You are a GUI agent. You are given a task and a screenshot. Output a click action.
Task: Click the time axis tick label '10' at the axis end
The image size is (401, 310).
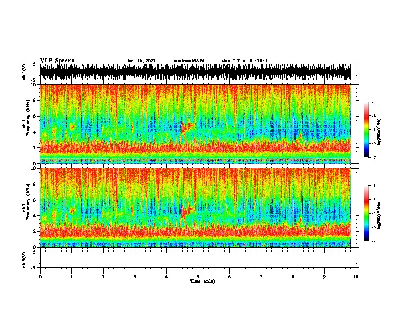[x=356, y=277]
